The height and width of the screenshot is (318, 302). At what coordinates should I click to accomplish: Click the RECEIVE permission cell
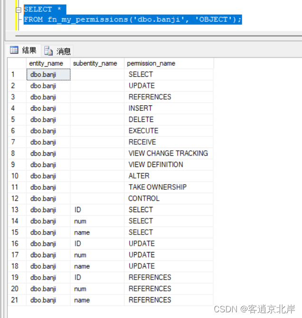169,142
